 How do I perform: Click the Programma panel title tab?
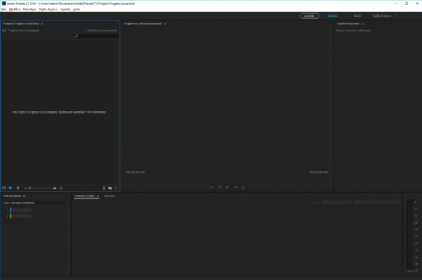tap(143, 23)
